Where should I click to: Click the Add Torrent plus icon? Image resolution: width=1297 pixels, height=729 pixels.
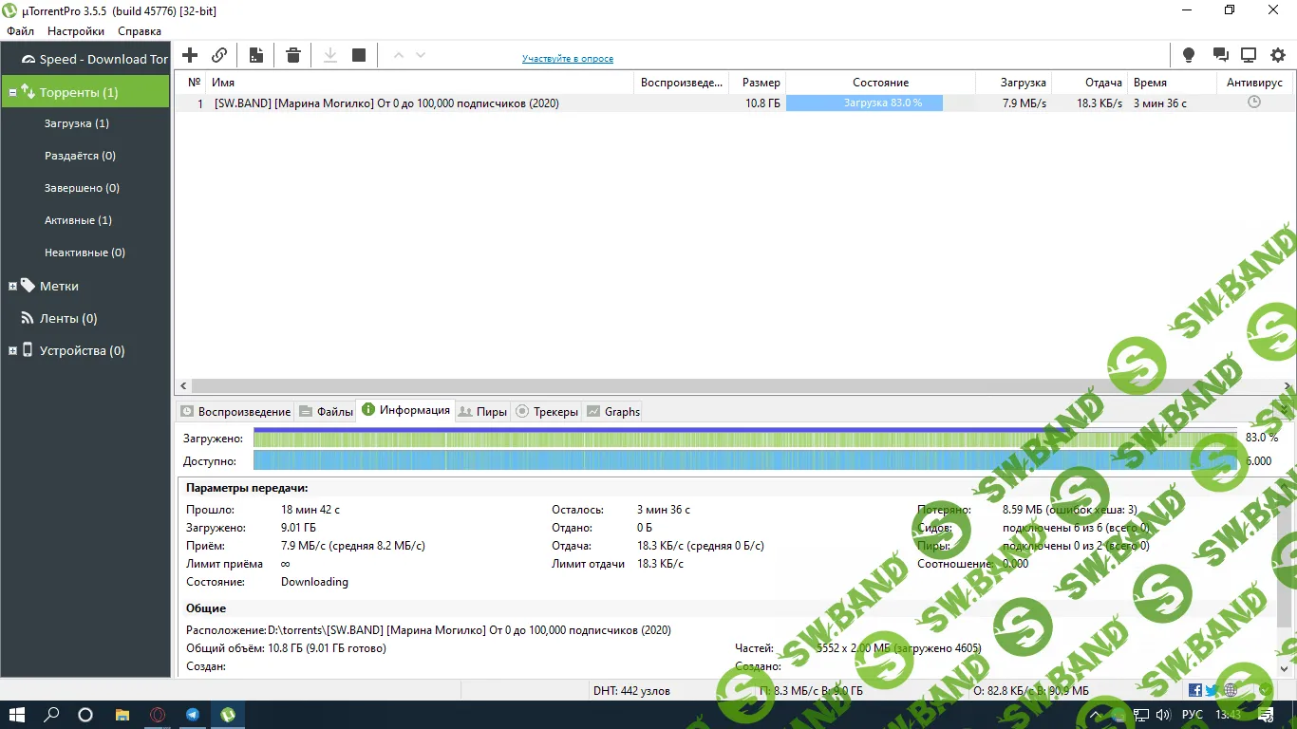[x=190, y=55]
